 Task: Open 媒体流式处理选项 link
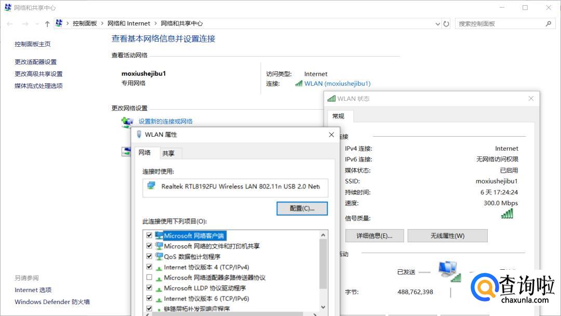click(38, 86)
